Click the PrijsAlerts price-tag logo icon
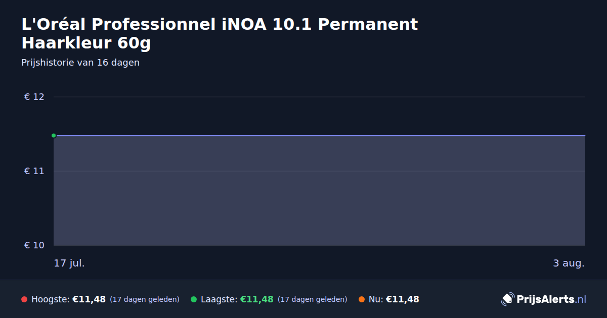 click(x=507, y=299)
